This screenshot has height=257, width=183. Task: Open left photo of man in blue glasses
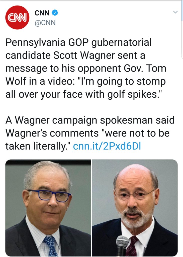pos(48,208)
